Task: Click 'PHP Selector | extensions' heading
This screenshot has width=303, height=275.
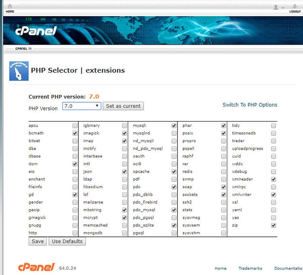Action: point(78,70)
